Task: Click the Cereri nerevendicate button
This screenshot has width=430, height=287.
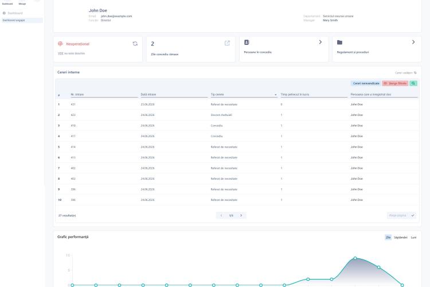Action: click(x=366, y=83)
